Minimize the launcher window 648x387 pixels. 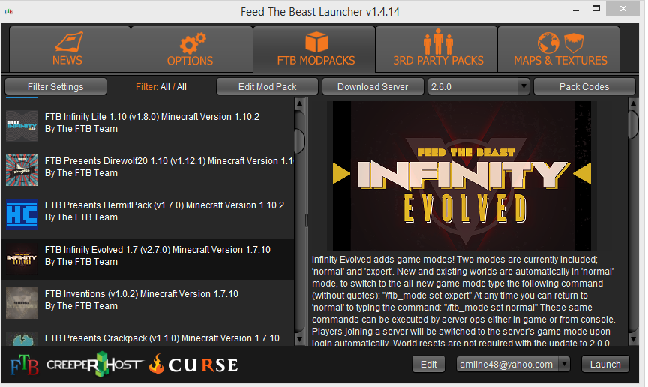pos(576,9)
